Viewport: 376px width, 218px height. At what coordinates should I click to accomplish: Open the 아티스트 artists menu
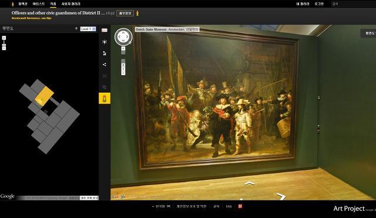pos(39,4)
